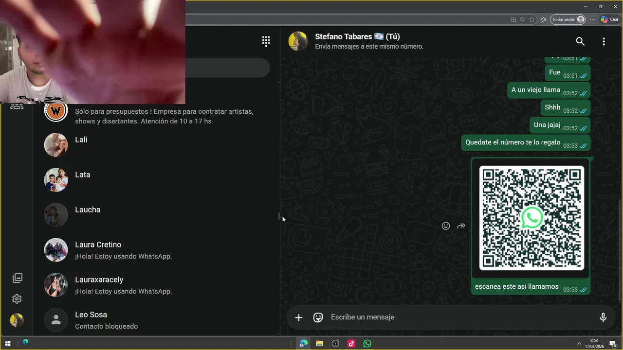
Task: Click the escanea este asi llamamos caption
Action: coord(517,287)
